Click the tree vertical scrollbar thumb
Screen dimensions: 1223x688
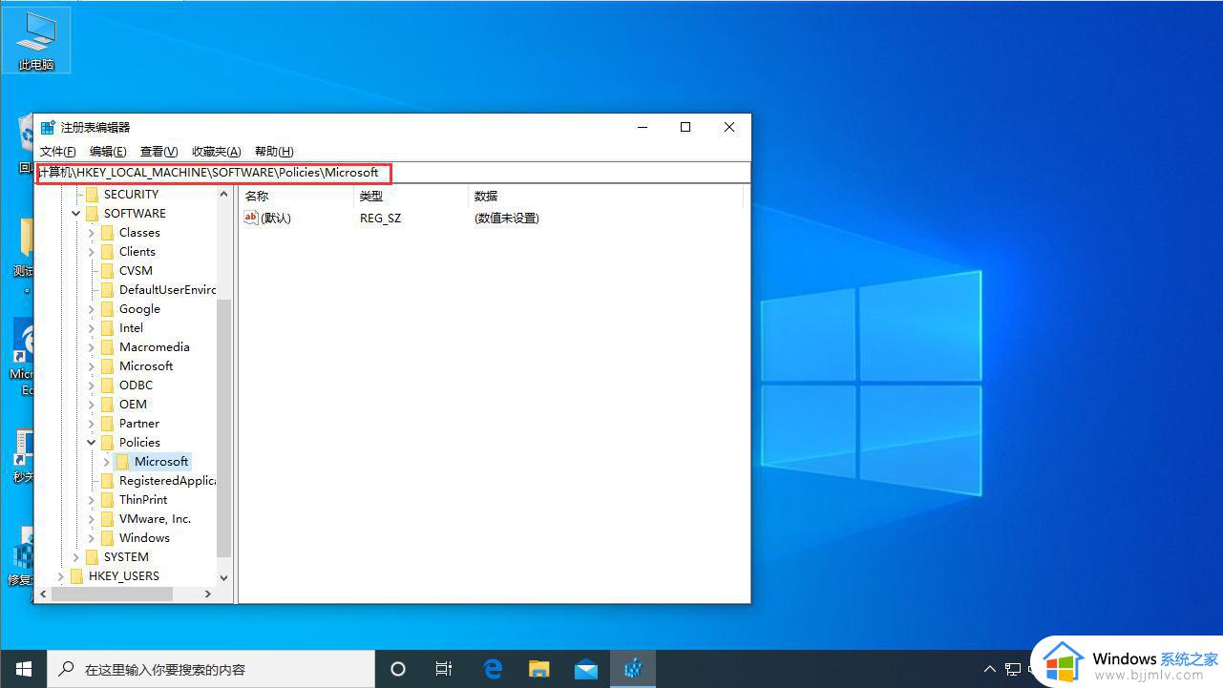click(x=224, y=427)
